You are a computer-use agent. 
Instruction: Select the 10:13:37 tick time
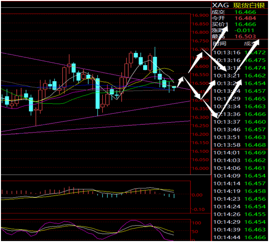[227, 122]
